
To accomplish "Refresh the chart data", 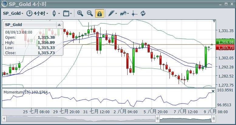I will click(143, 13).
